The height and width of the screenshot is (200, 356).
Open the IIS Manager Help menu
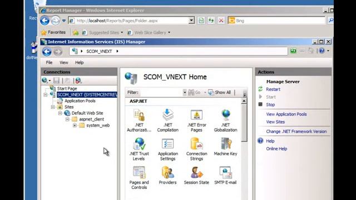[x=80, y=62]
